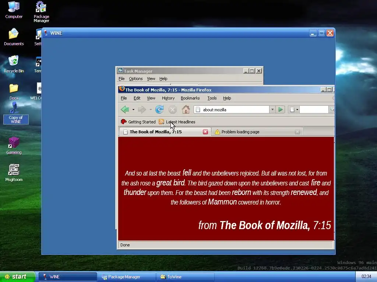
Task: Select the MsgRoom desktop icon
Action: (14, 173)
